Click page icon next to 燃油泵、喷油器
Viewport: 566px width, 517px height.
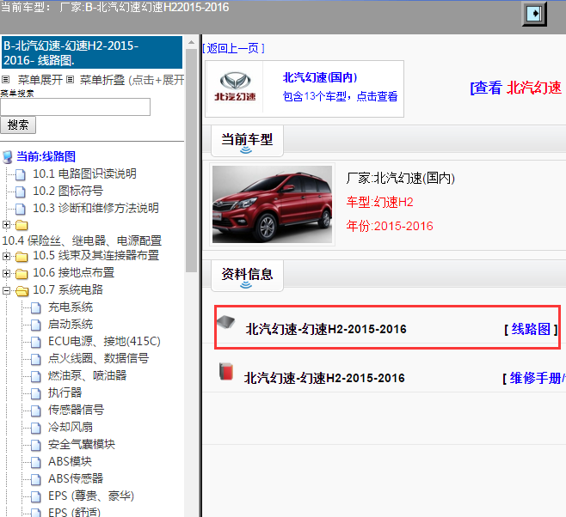point(35,376)
